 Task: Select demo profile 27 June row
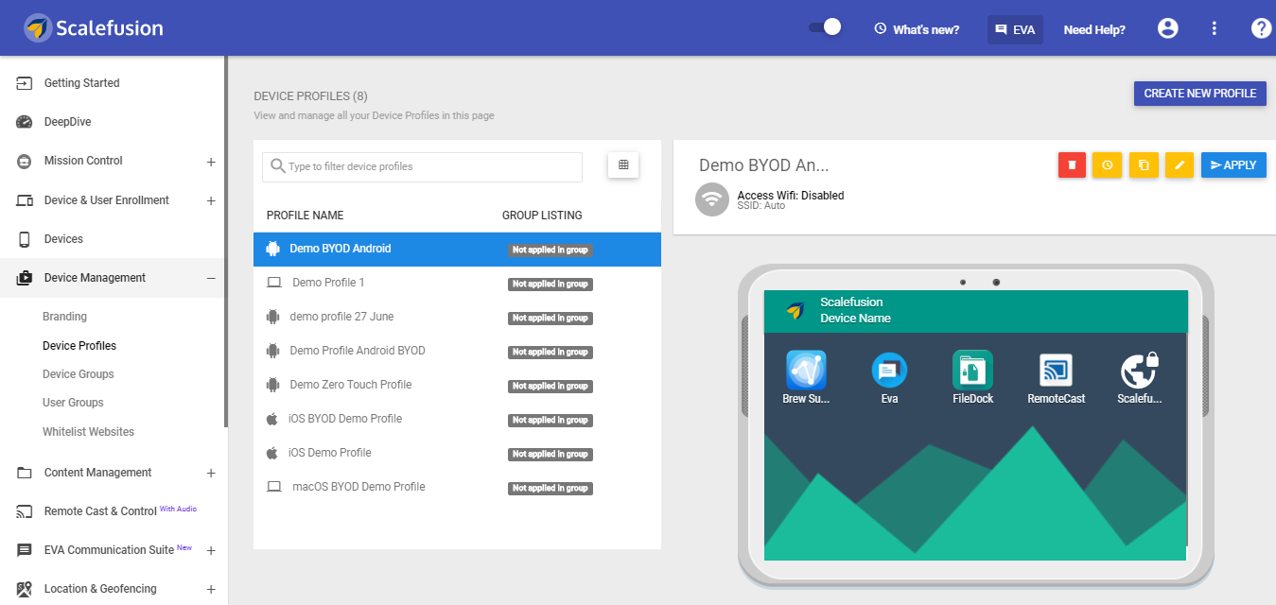tap(457, 318)
